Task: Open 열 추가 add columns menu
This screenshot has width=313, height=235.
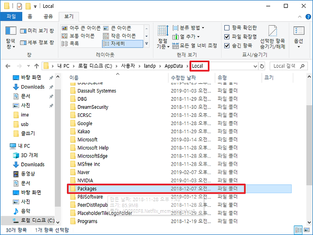Action: tap(186, 37)
